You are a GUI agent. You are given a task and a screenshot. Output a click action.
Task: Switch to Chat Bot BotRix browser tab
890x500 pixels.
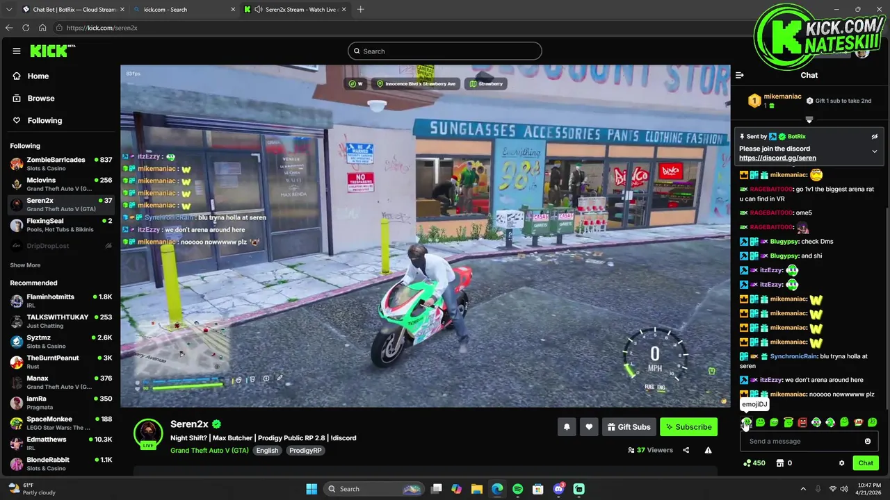click(72, 10)
